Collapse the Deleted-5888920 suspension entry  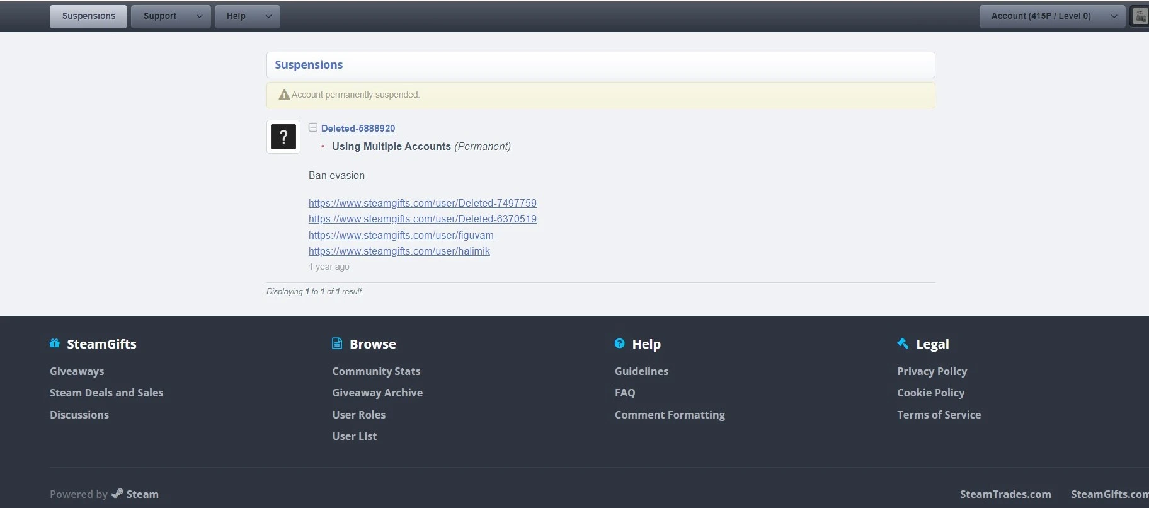click(313, 127)
